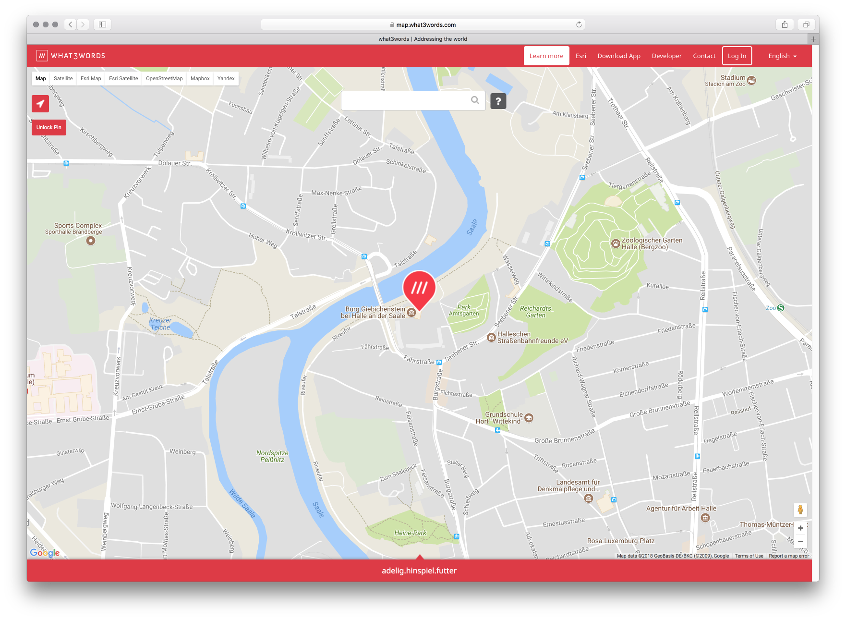Viewport: 846px width, 620px height.
Task: Zoom in with the plus button
Action: pyautogui.click(x=800, y=528)
